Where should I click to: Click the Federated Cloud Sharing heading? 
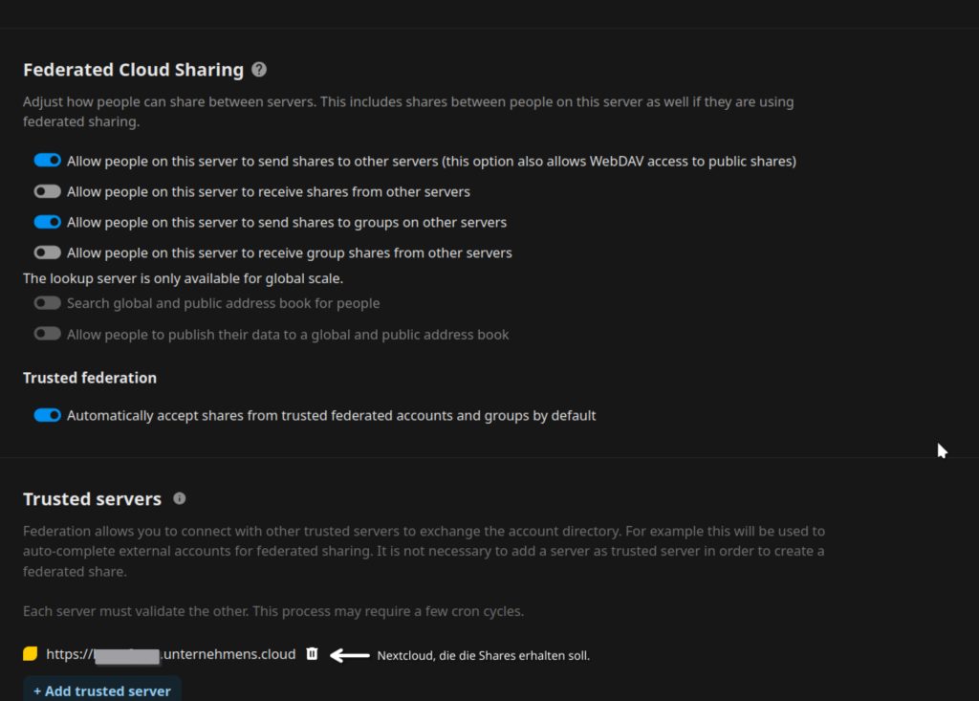pyautogui.click(x=133, y=70)
